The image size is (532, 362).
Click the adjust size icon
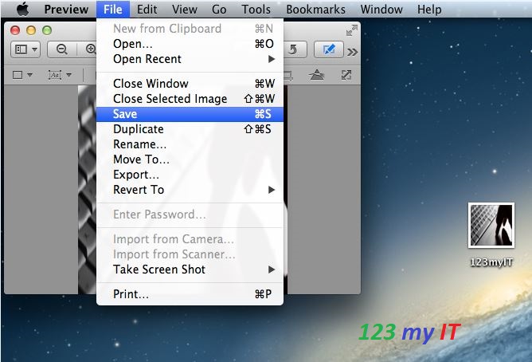pyautogui.click(x=346, y=75)
